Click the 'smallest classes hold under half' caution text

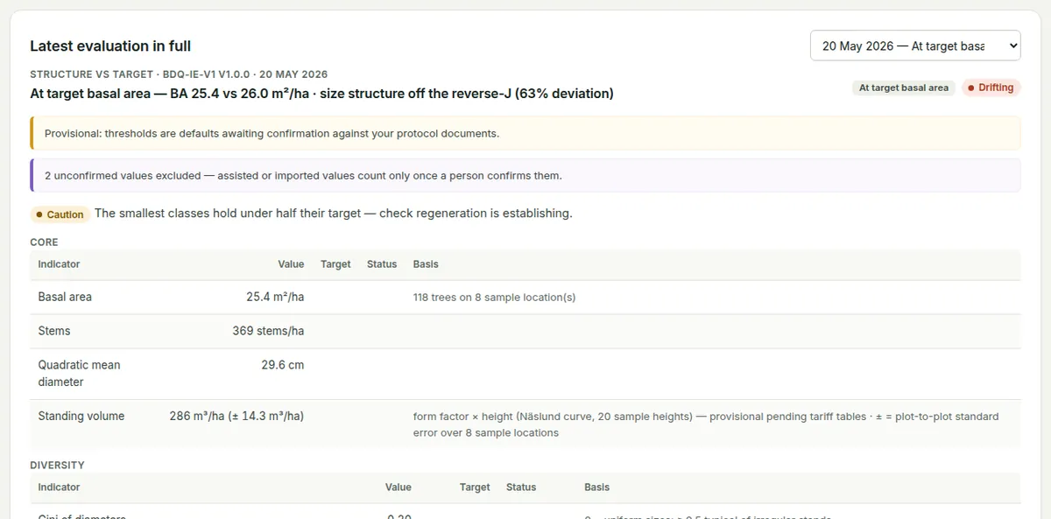point(333,214)
